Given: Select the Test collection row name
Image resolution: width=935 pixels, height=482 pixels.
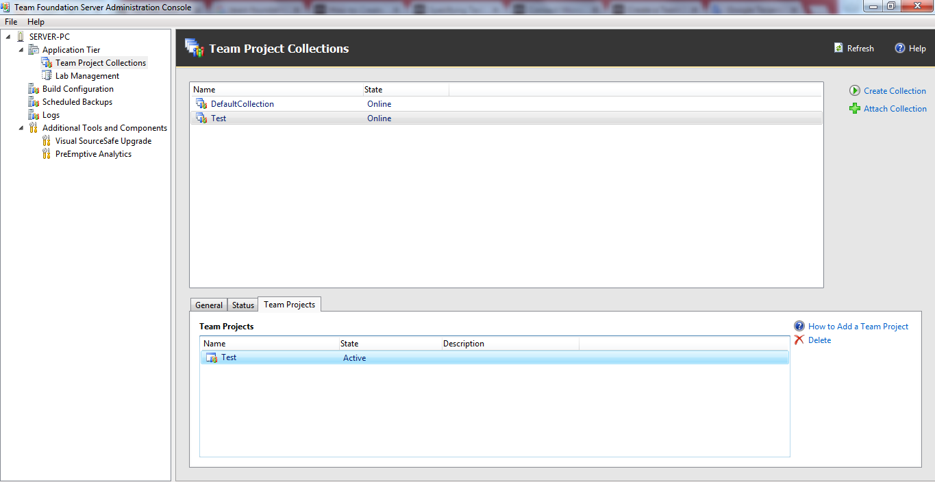Looking at the screenshot, I should 219,118.
